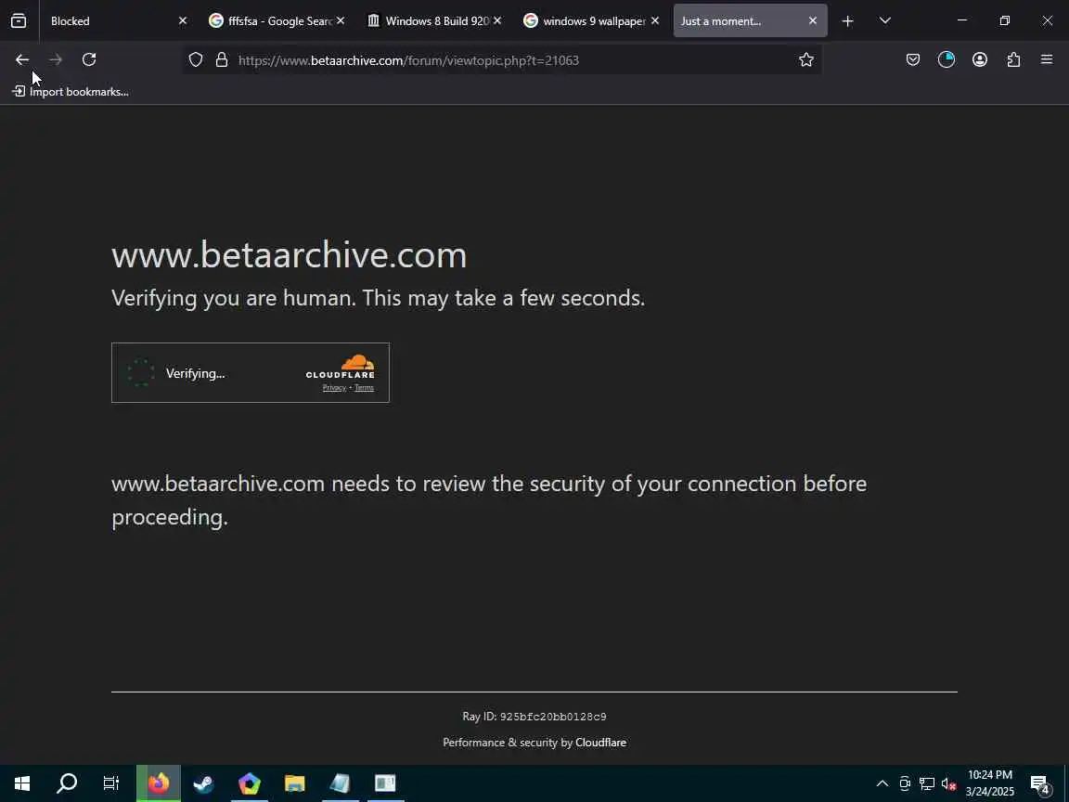Bookmark this page with the star

pos(806,60)
